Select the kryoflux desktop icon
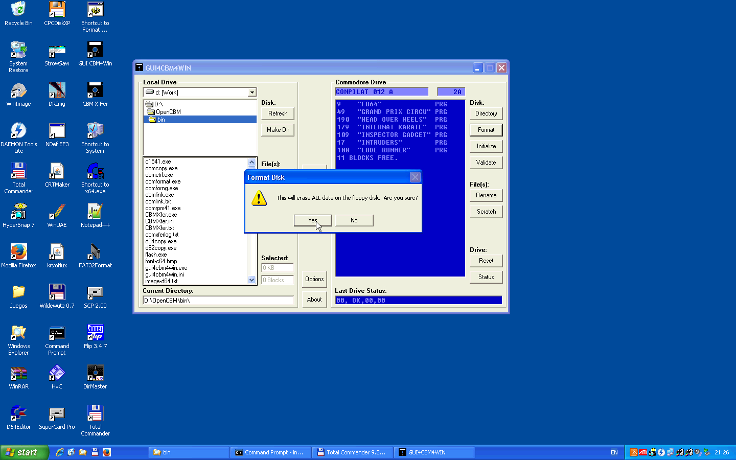 pyautogui.click(x=57, y=256)
